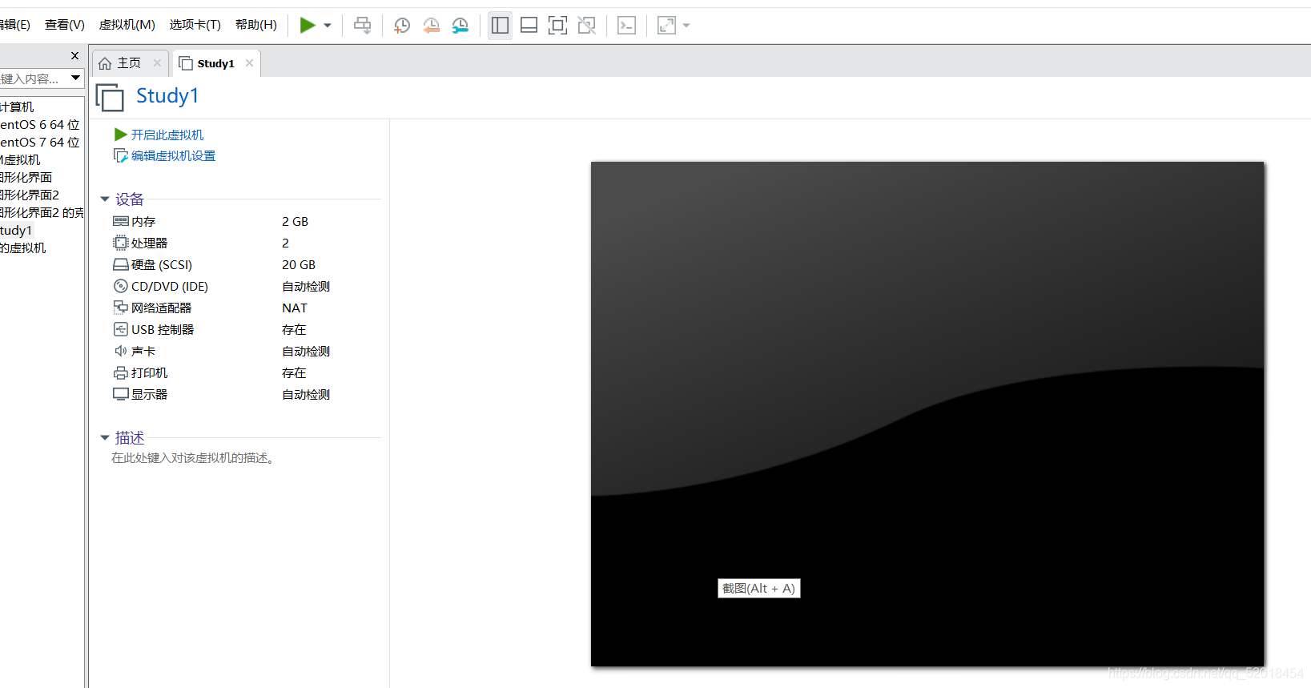Click the edit settings icon beside 编辑虚拟机设置
The width and height of the screenshot is (1311, 688).
[121, 155]
